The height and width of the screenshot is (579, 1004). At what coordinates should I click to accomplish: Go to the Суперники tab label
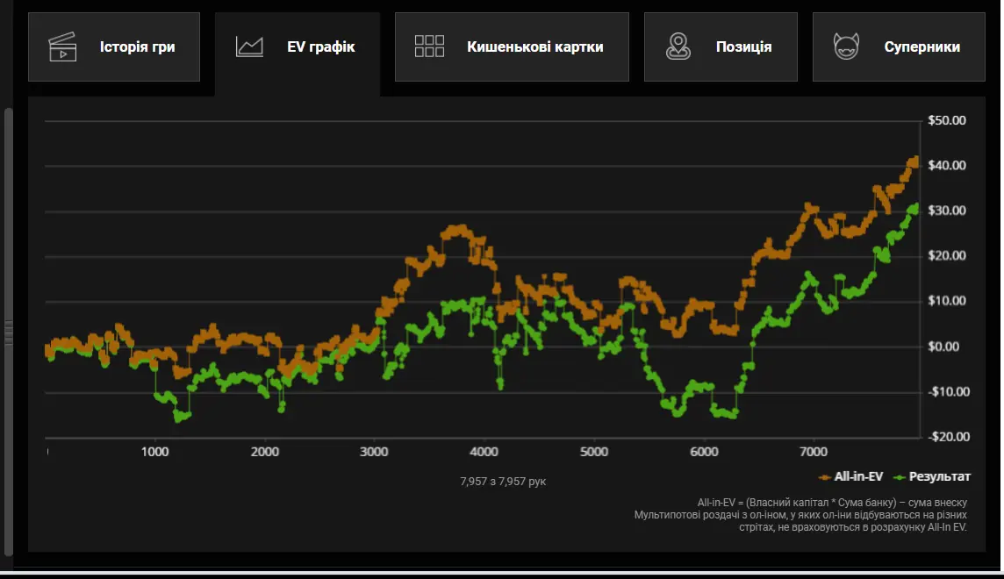922,46
